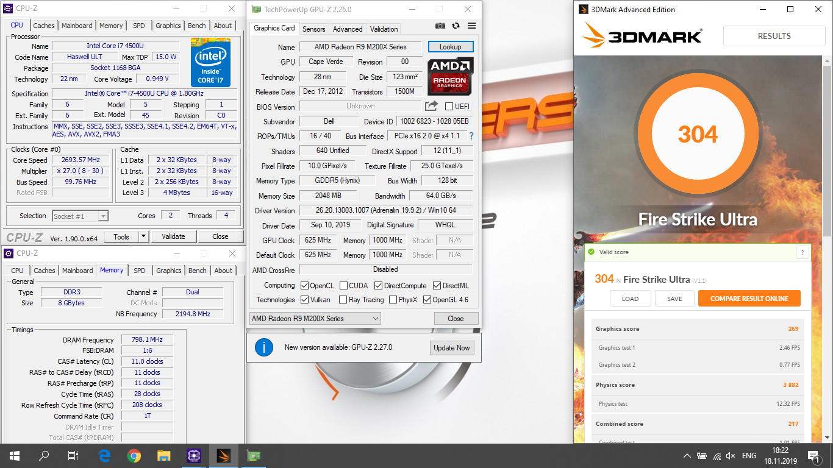833x468 pixels.
Task: Switch to GPU-Z via taskbar icon
Action: (253, 455)
